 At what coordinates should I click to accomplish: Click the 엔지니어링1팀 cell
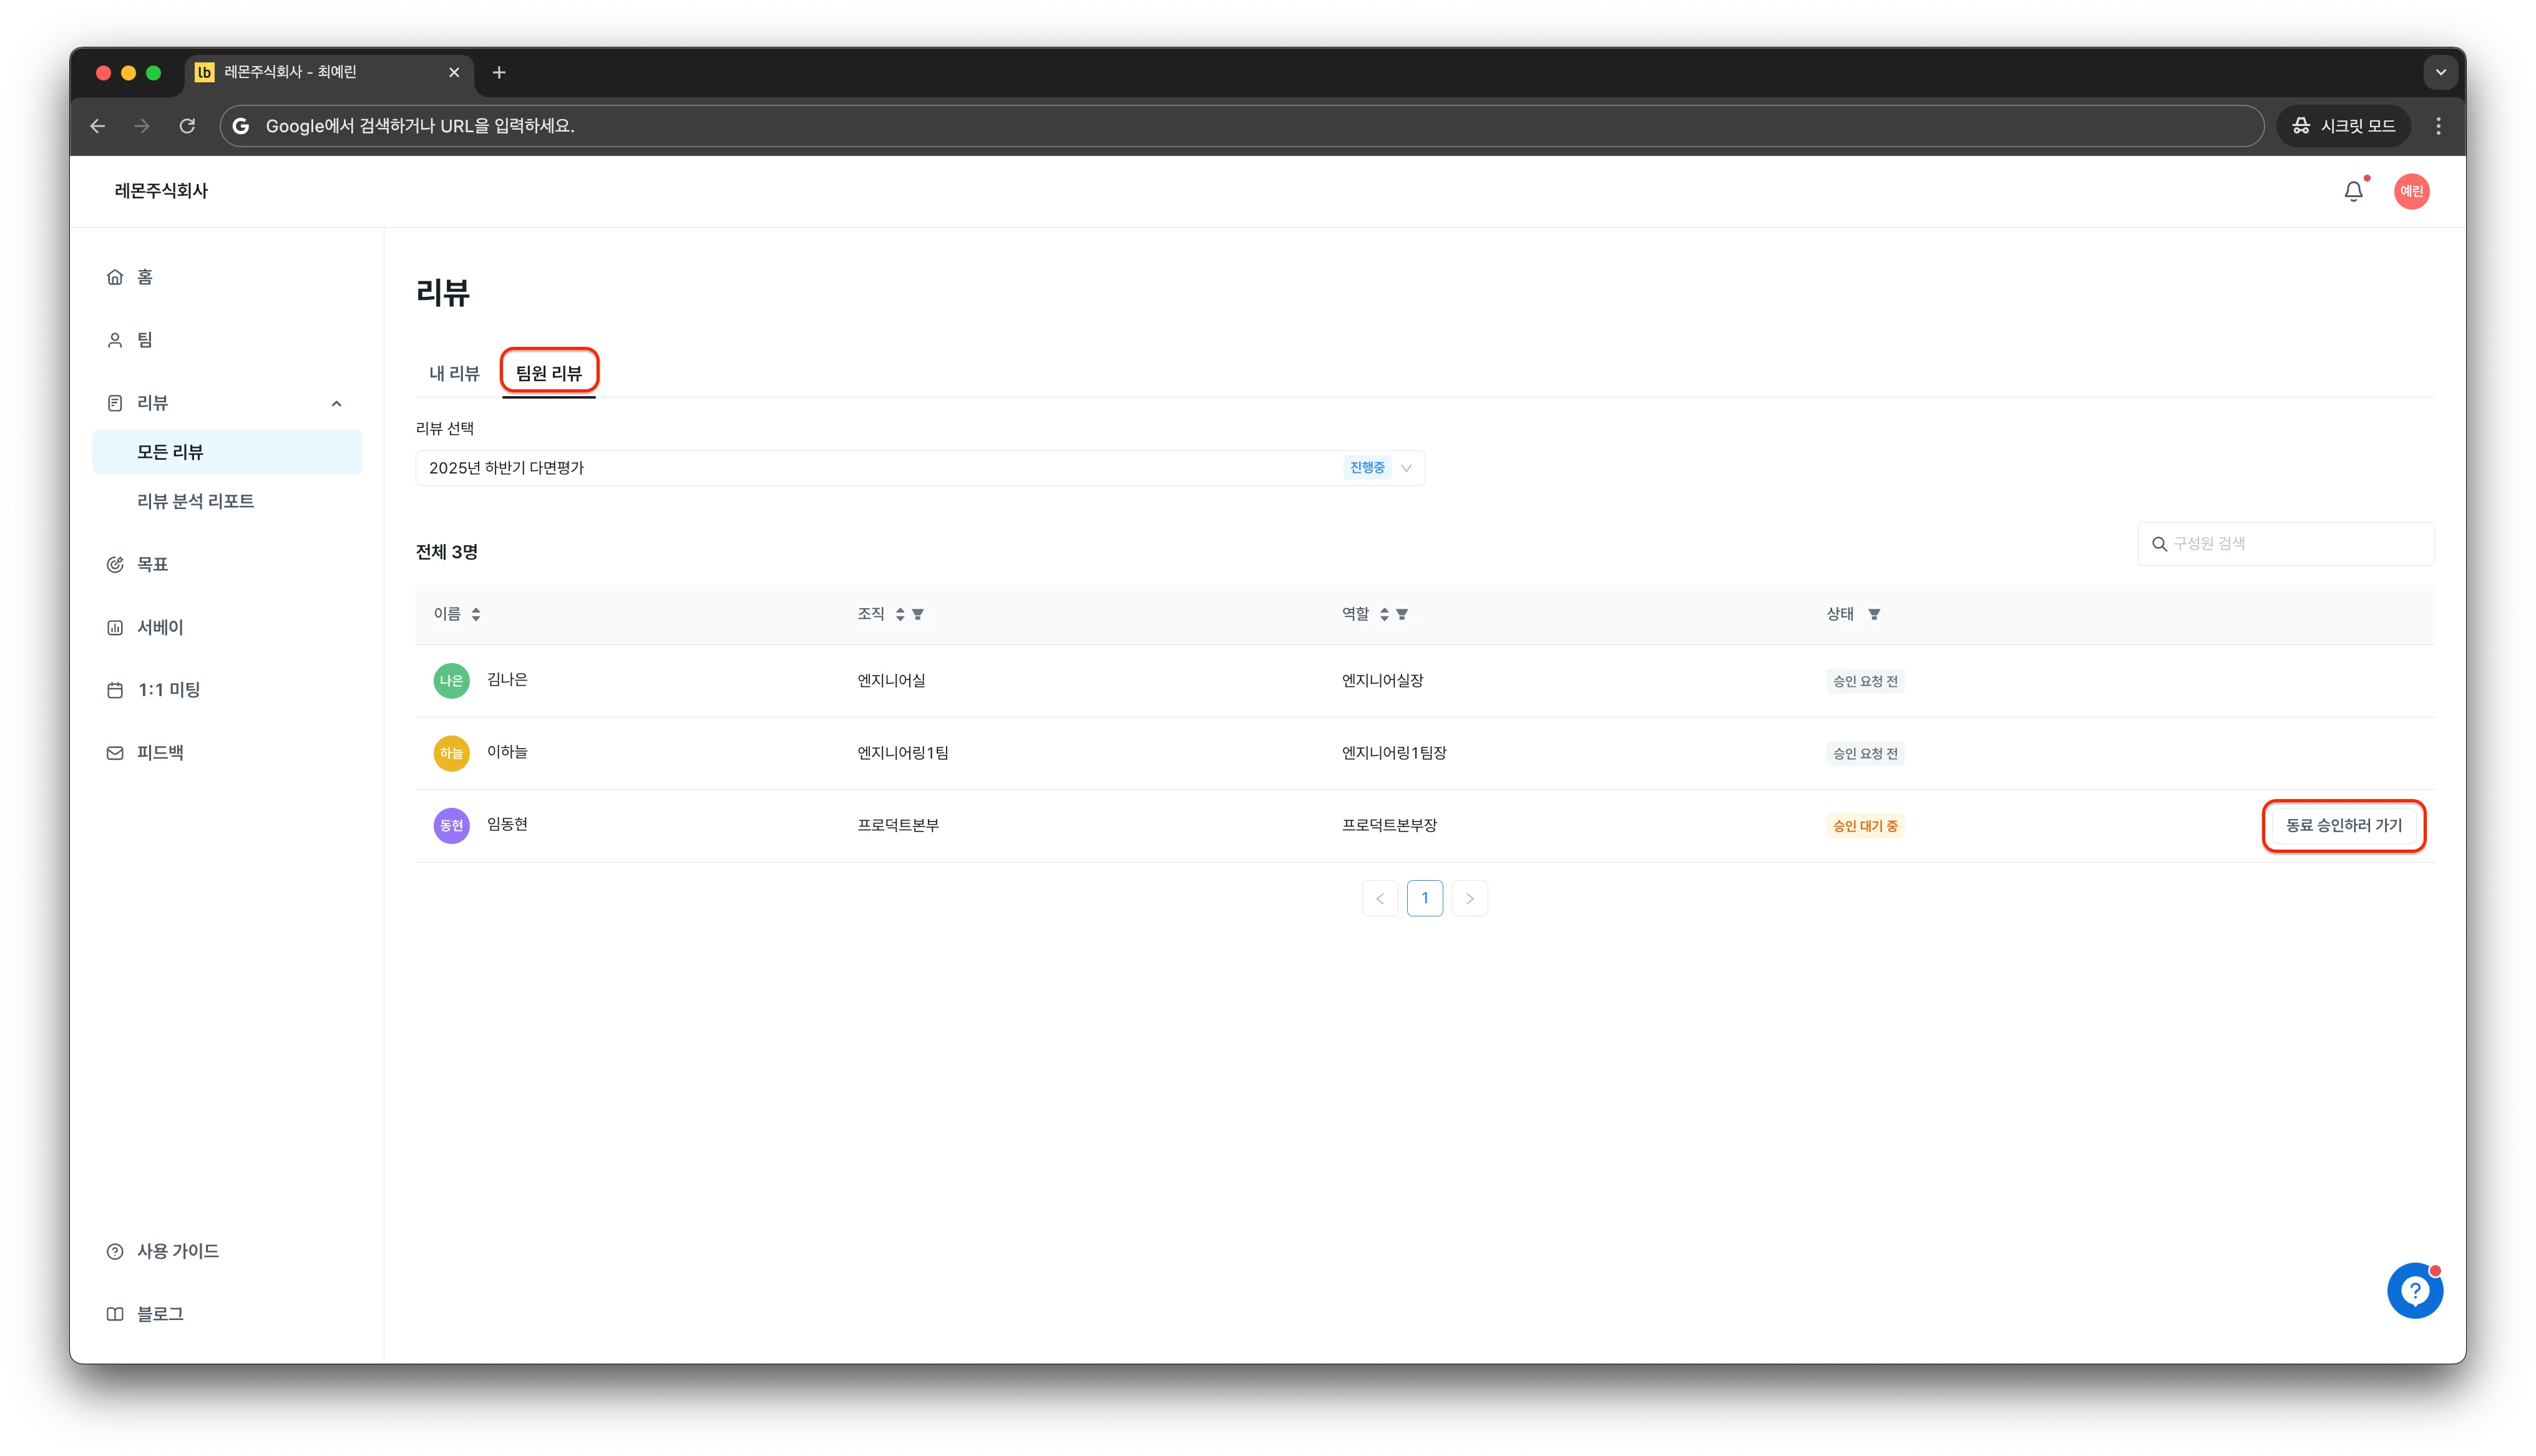coord(903,753)
